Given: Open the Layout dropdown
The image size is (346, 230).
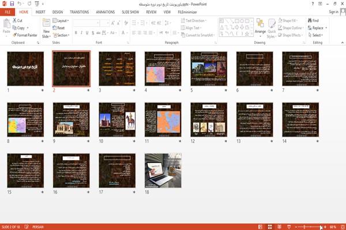Looking at the screenshot, I should (61, 21).
